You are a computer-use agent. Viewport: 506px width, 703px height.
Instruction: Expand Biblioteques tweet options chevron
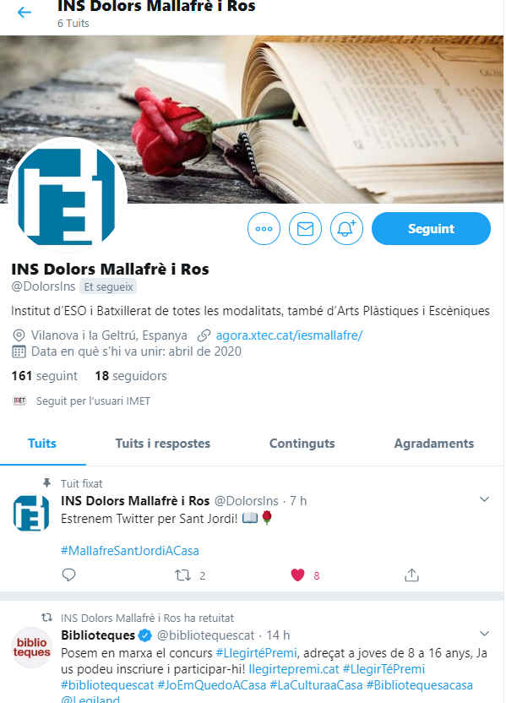pos(484,634)
